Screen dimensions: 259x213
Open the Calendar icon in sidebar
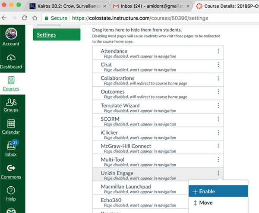(11, 123)
